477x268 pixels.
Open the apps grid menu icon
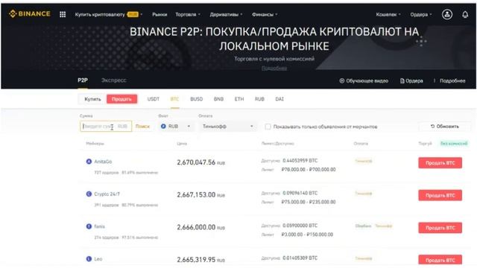(63, 14)
